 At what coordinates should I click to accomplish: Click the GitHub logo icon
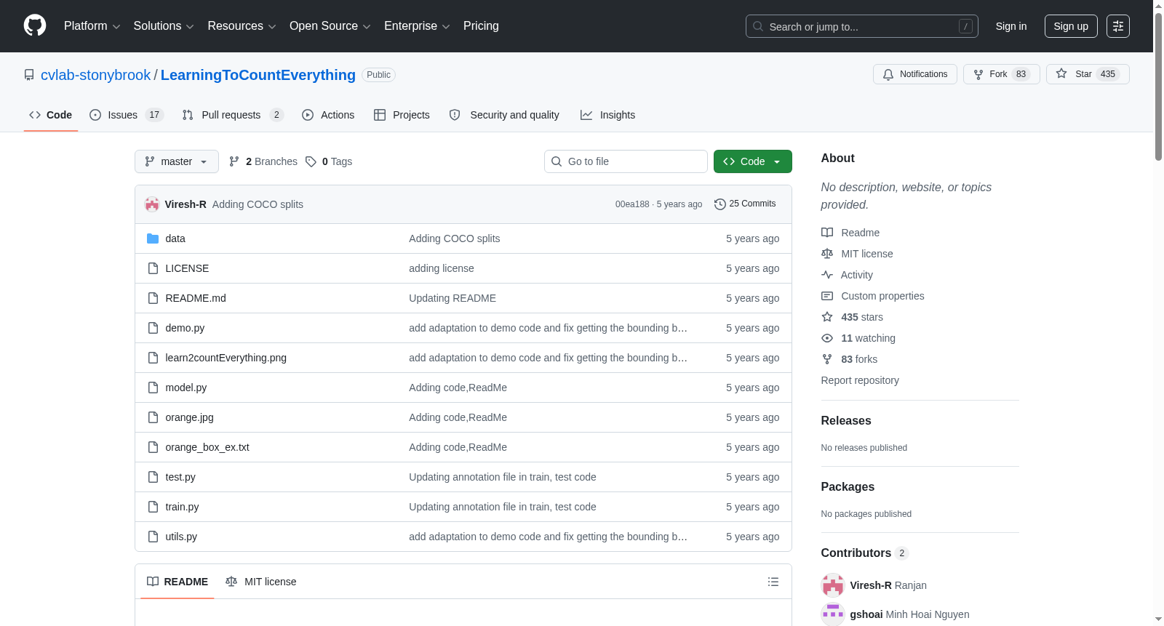[35, 26]
